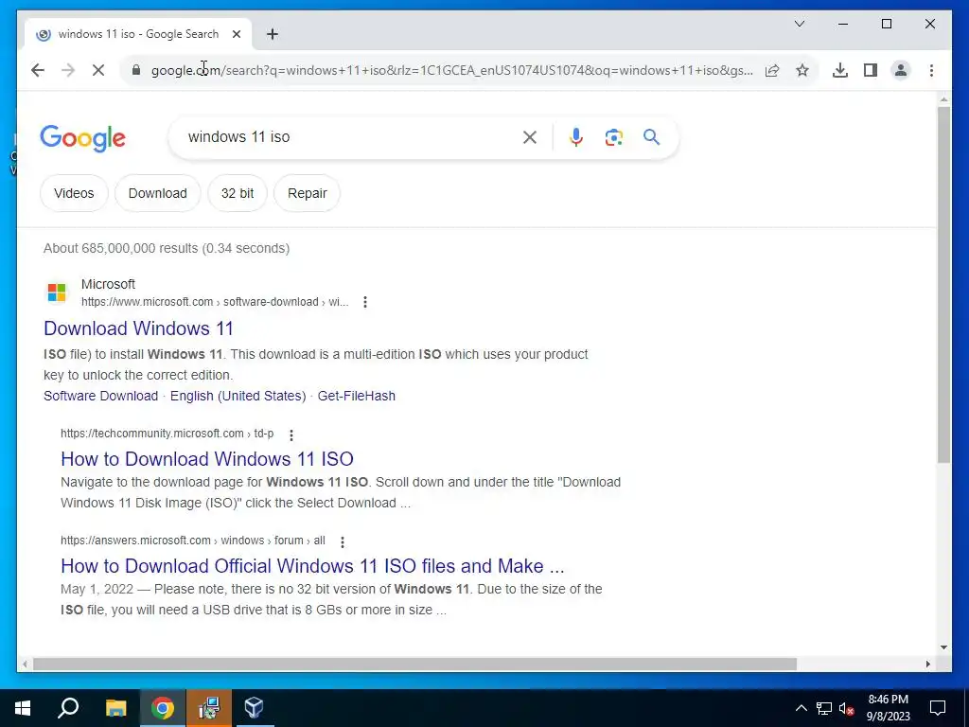View site information lock icon
The width and height of the screenshot is (969, 727).
tap(136, 70)
